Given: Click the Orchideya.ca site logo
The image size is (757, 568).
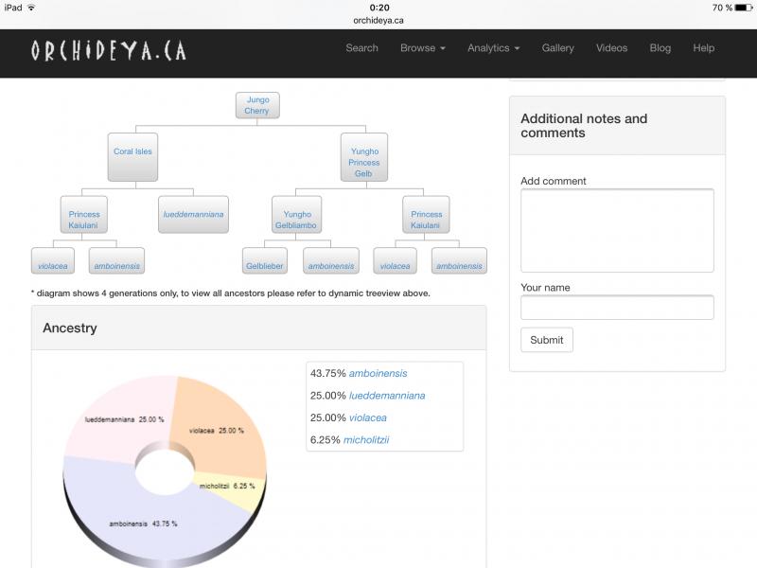Looking at the screenshot, I should [108, 50].
